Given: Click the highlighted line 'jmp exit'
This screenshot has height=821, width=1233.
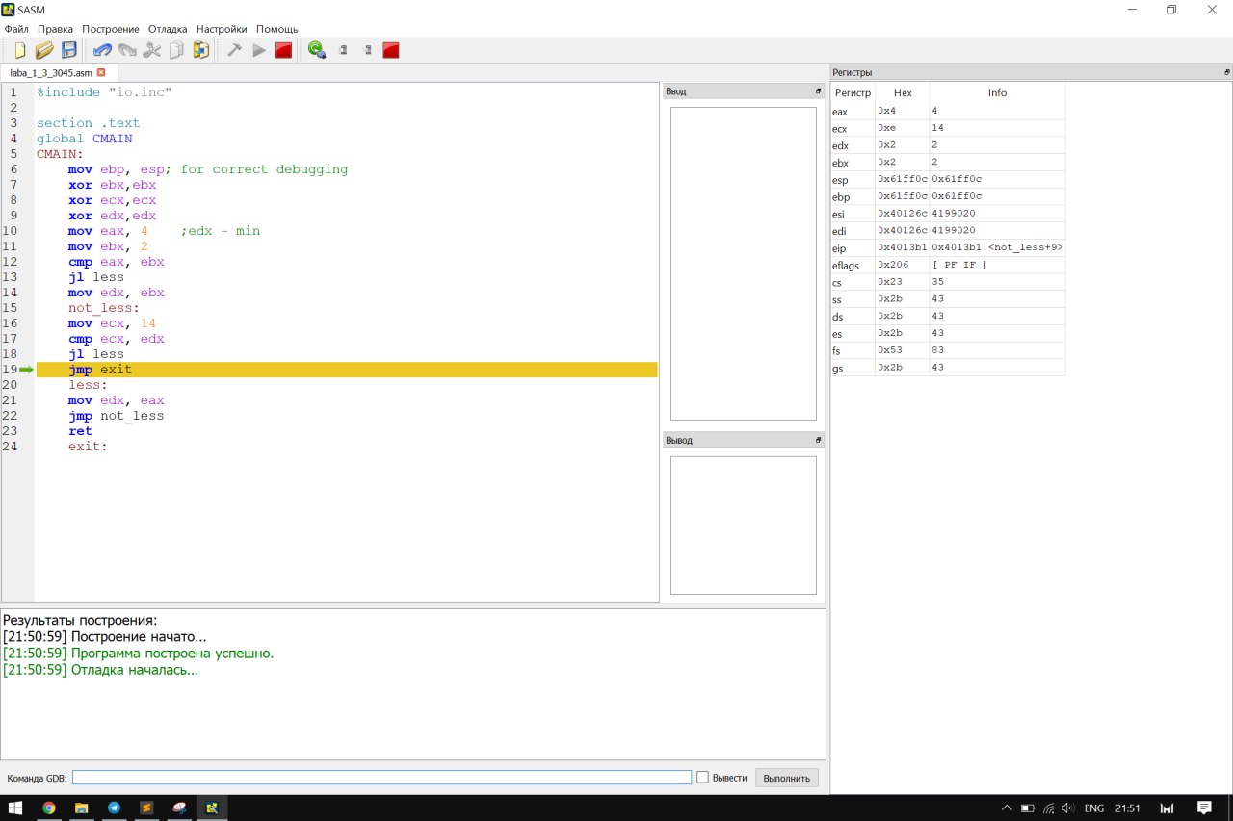Looking at the screenshot, I should pyautogui.click(x=347, y=370).
